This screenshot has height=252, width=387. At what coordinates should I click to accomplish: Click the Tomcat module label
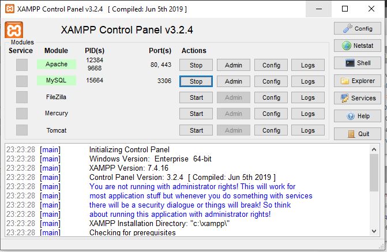[x=57, y=130]
